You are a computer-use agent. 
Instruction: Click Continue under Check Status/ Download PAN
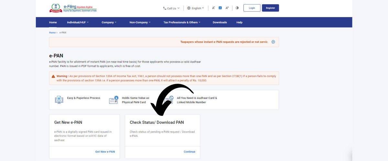(x=189, y=152)
